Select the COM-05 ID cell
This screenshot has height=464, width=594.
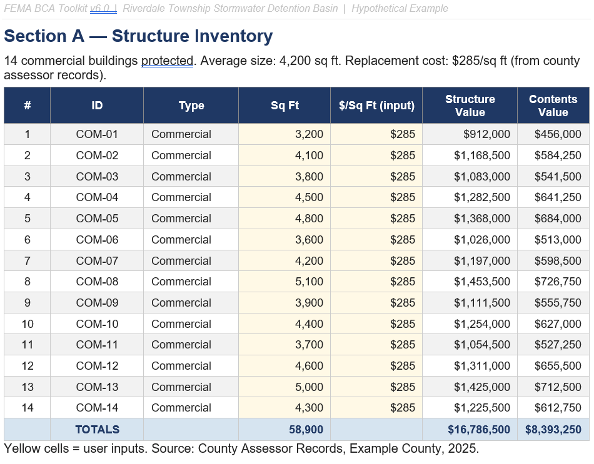click(97, 219)
